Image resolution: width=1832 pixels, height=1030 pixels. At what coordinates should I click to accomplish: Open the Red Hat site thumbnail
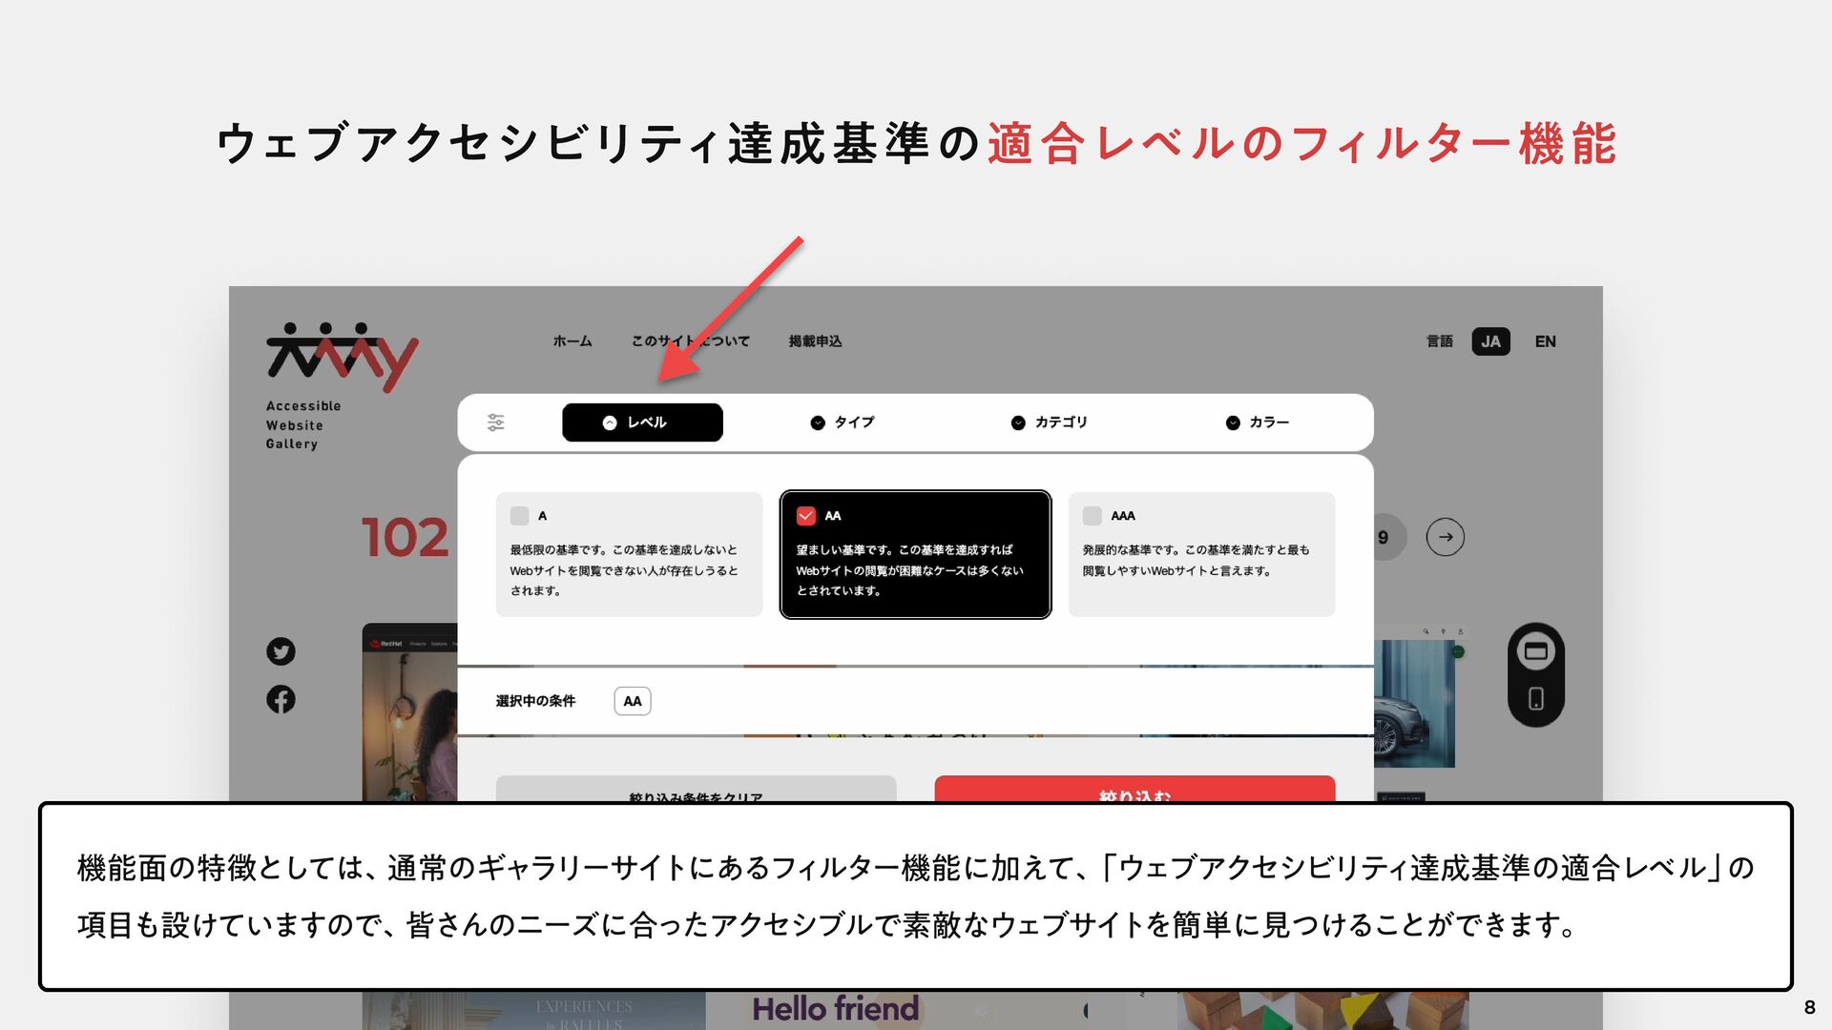click(x=410, y=712)
